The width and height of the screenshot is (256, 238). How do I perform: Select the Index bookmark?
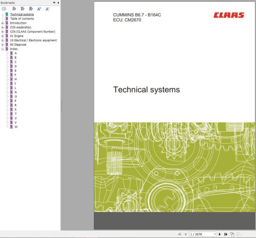[14, 49]
